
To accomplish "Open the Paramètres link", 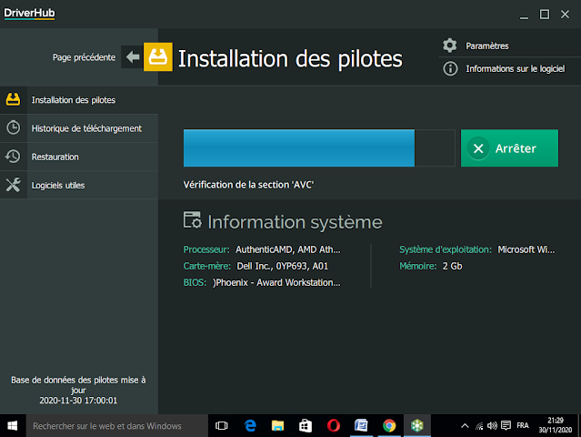I will [486, 46].
